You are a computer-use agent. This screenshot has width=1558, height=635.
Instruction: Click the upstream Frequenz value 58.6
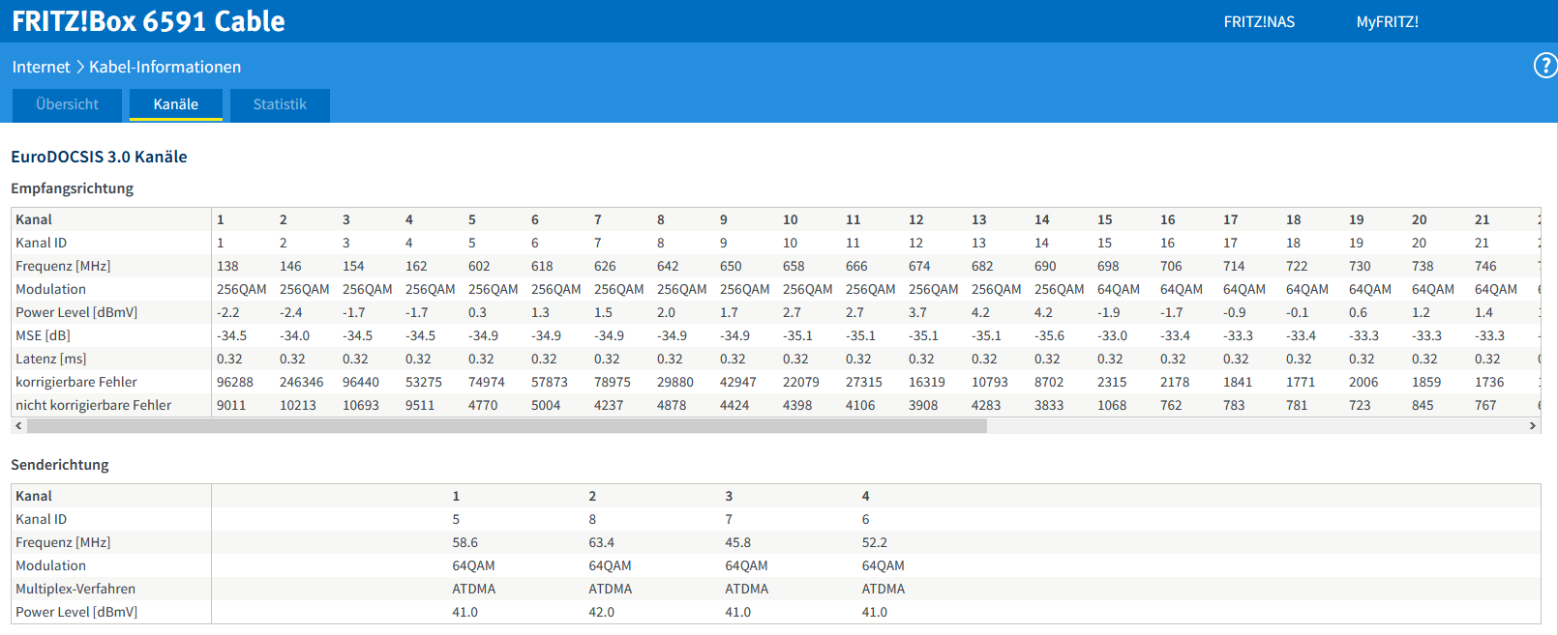(x=465, y=542)
